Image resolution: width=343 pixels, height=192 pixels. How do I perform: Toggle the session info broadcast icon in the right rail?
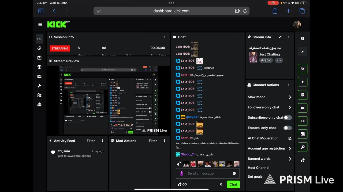point(303,121)
